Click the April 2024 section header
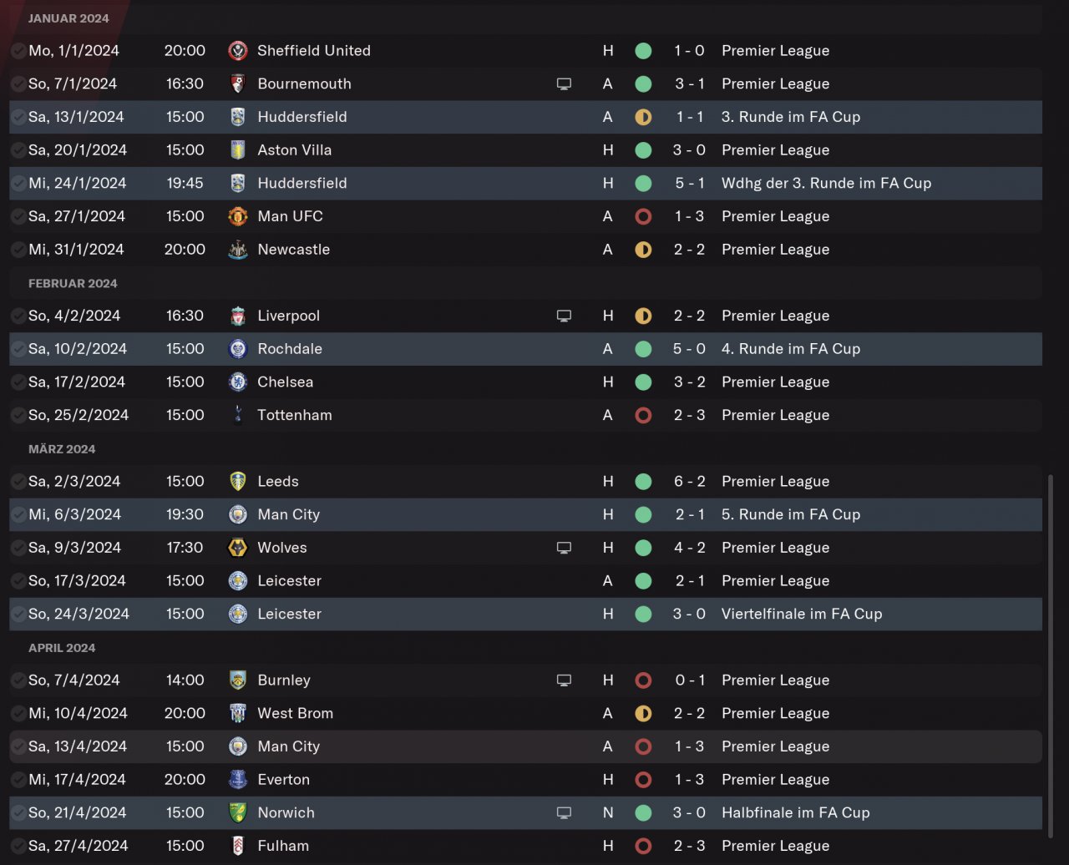The width and height of the screenshot is (1069, 865). tap(62, 648)
